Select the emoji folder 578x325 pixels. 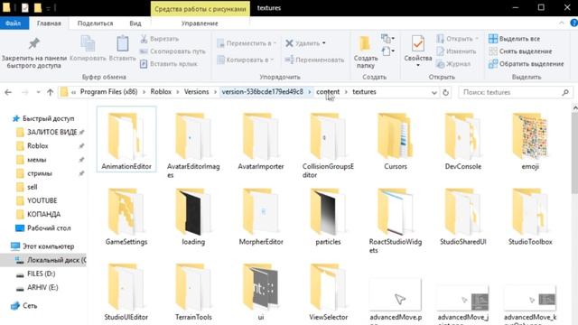(530, 142)
